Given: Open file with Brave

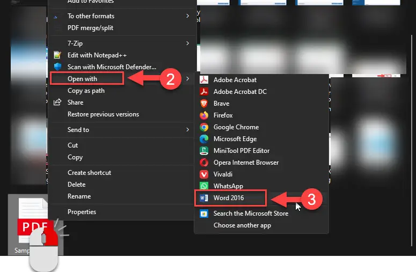Looking at the screenshot, I should click(x=261, y=104).
